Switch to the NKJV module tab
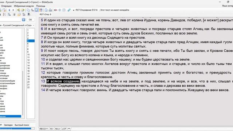 pos(58,129)
